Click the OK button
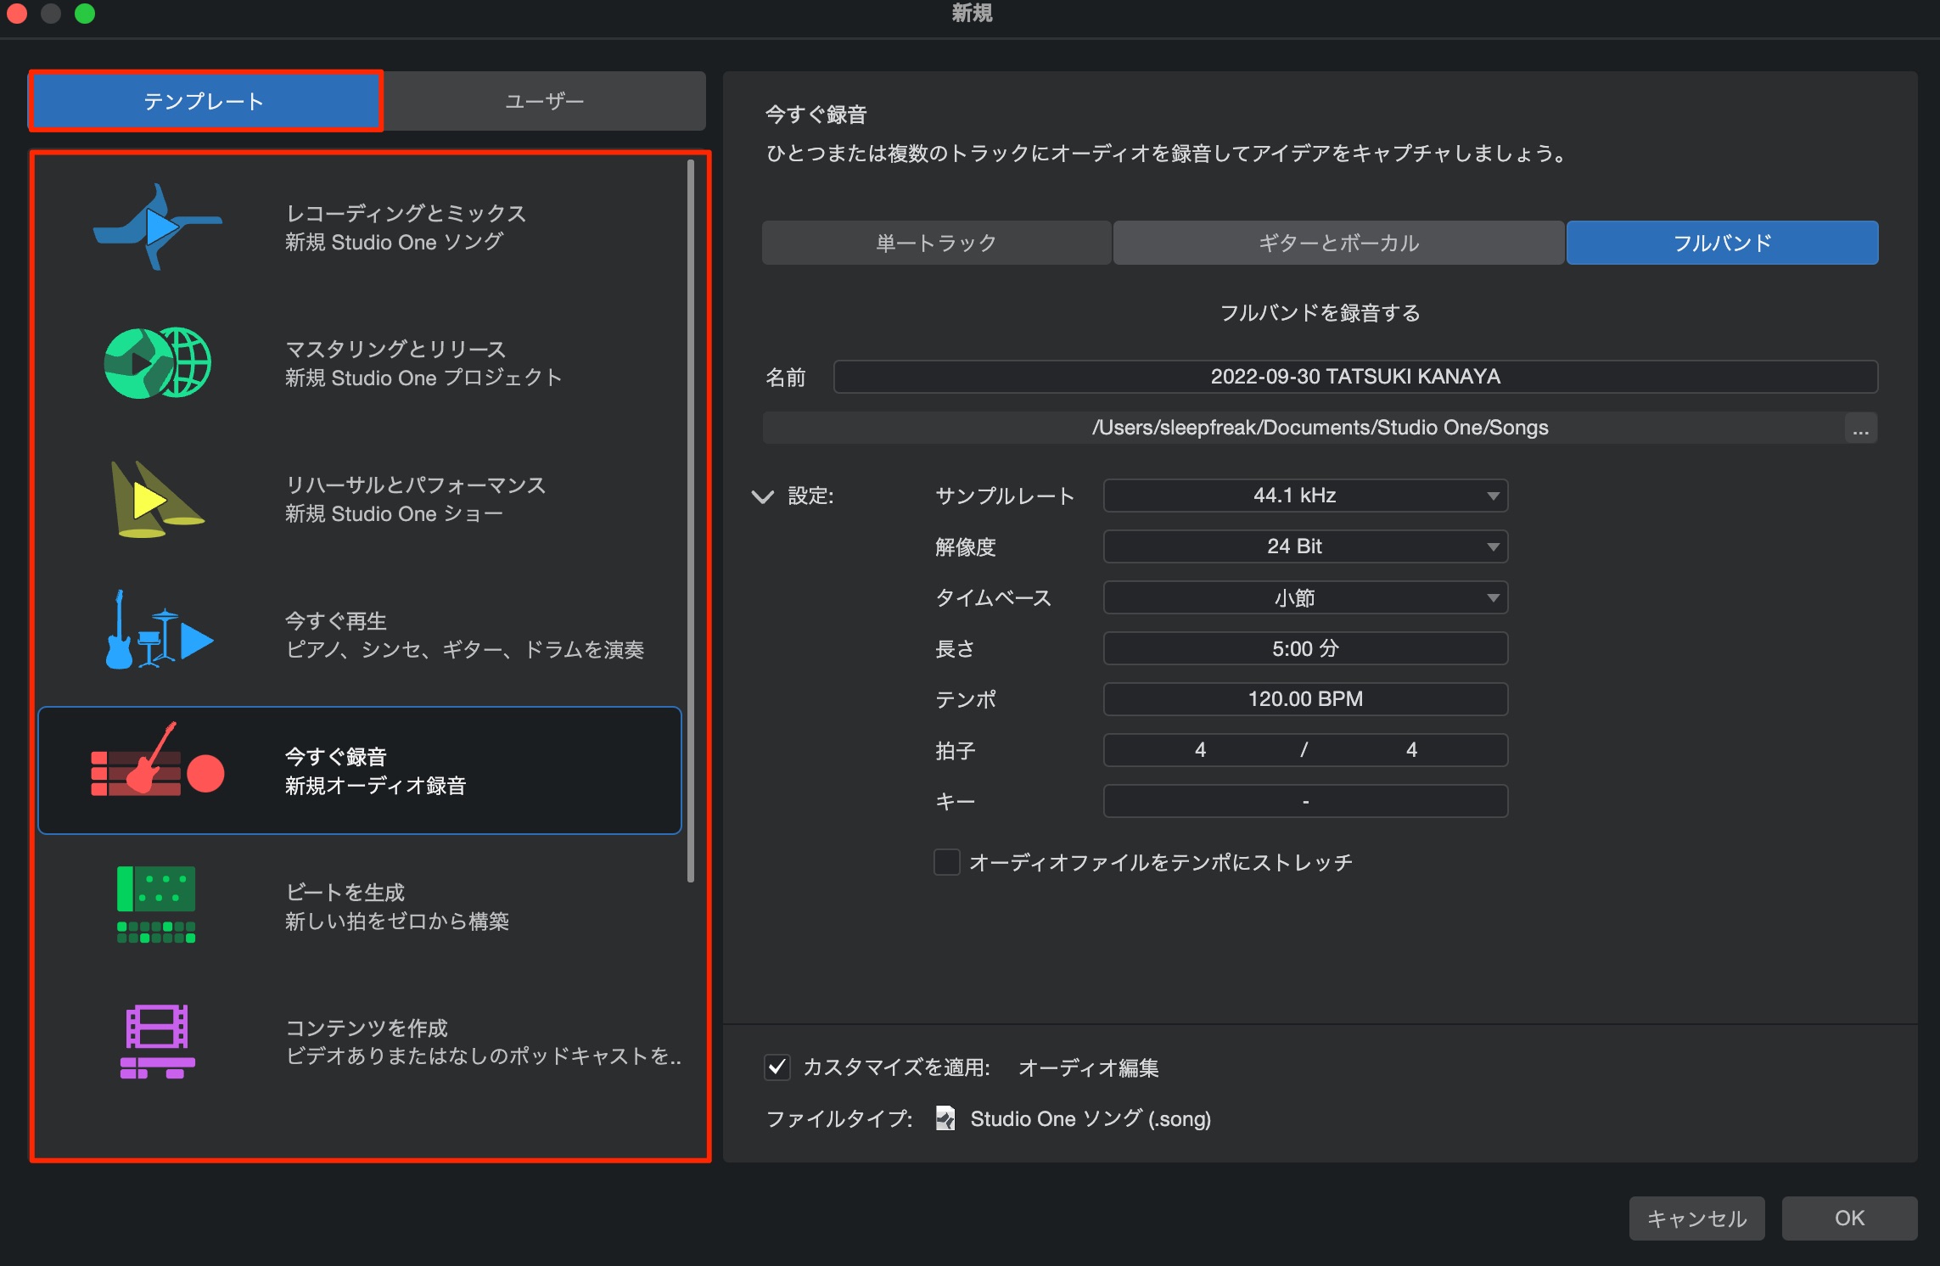 pyautogui.click(x=1849, y=1218)
